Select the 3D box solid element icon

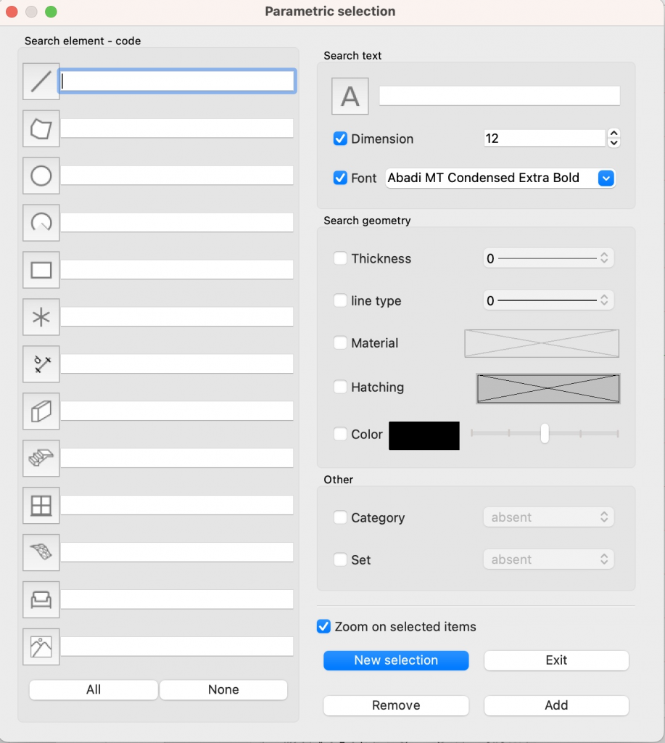pyautogui.click(x=41, y=411)
